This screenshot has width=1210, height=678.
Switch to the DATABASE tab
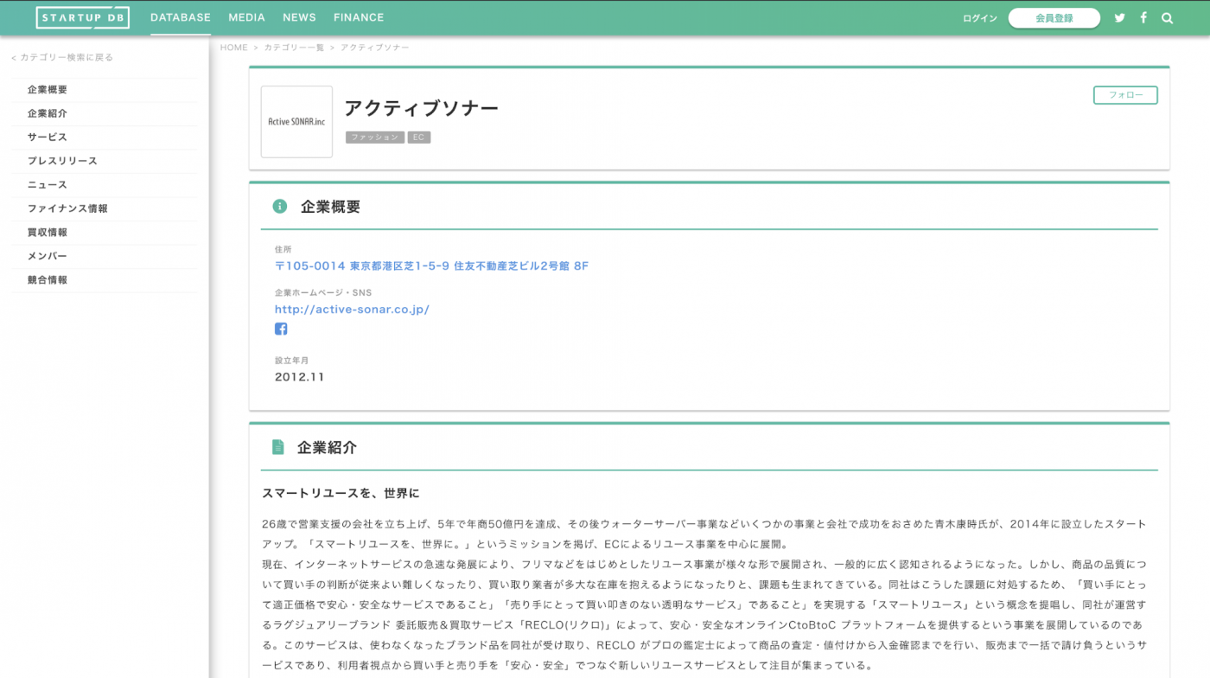[181, 17]
